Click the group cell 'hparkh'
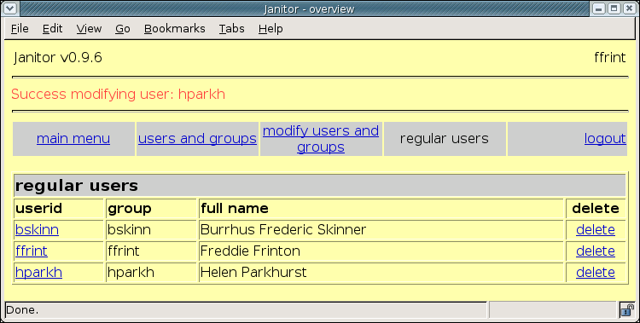Screen dimensions: 640x323 tap(131, 272)
